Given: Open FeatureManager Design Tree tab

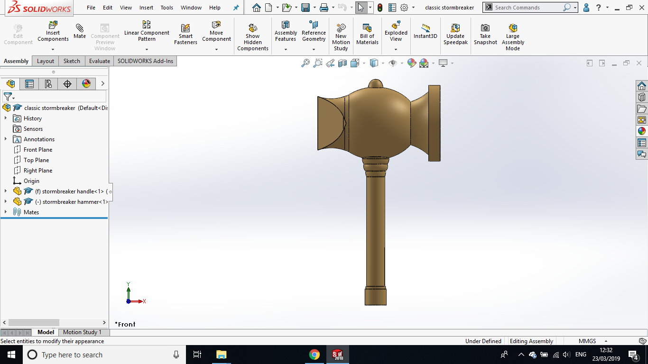Looking at the screenshot, I should coord(10,84).
